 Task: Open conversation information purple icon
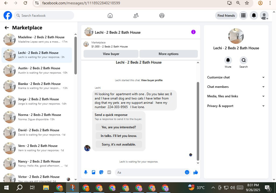tap(193, 32)
